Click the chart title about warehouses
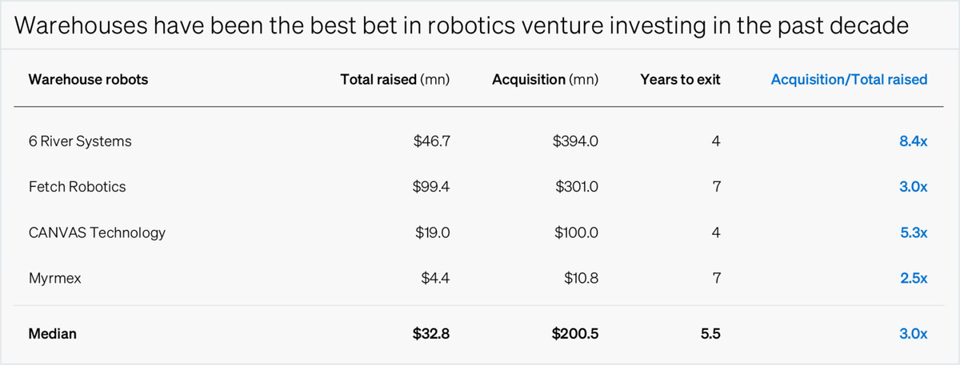Screen dimensions: 960x365 point(462,26)
